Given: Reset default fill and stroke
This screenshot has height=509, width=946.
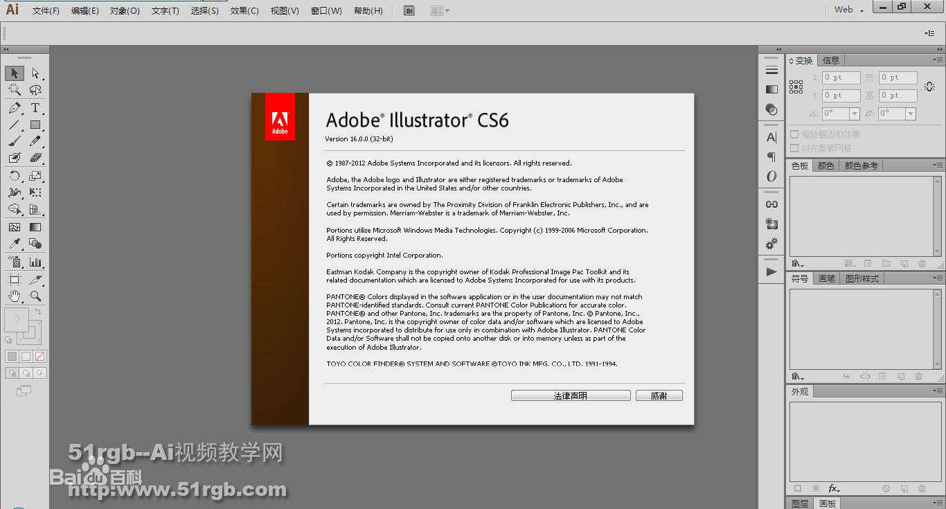Looking at the screenshot, I should 8,339.
